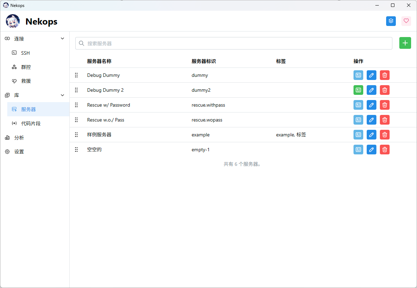This screenshot has height=288, width=417.
Task: Collapse the 库 sidebar section chevron
Action: click(62, 95)
